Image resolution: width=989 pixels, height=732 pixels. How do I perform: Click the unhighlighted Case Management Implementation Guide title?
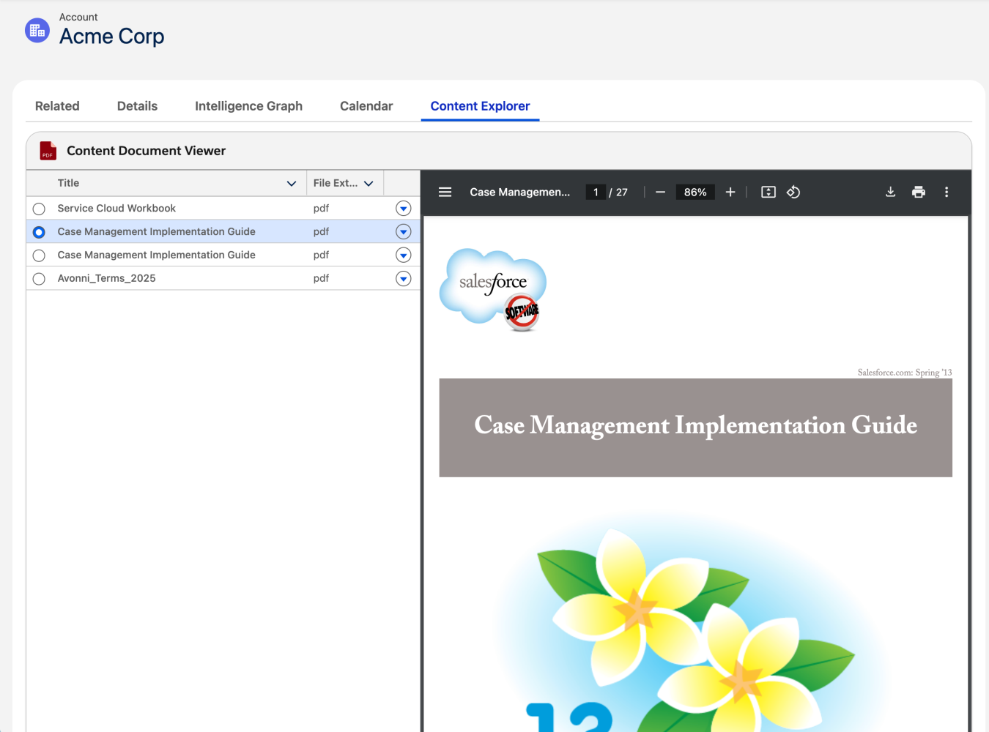[x=156, y=255]
